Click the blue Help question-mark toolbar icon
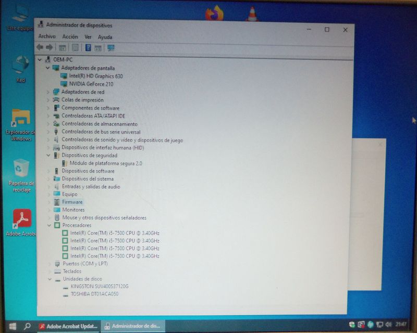The image size is (417, 333). tap(88, 48)
